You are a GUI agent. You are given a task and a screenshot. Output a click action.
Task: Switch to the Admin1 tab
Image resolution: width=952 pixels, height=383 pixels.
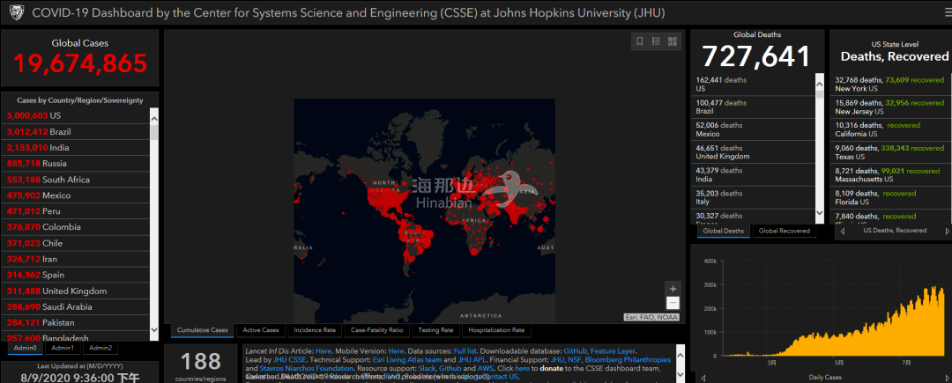(62, 349)
